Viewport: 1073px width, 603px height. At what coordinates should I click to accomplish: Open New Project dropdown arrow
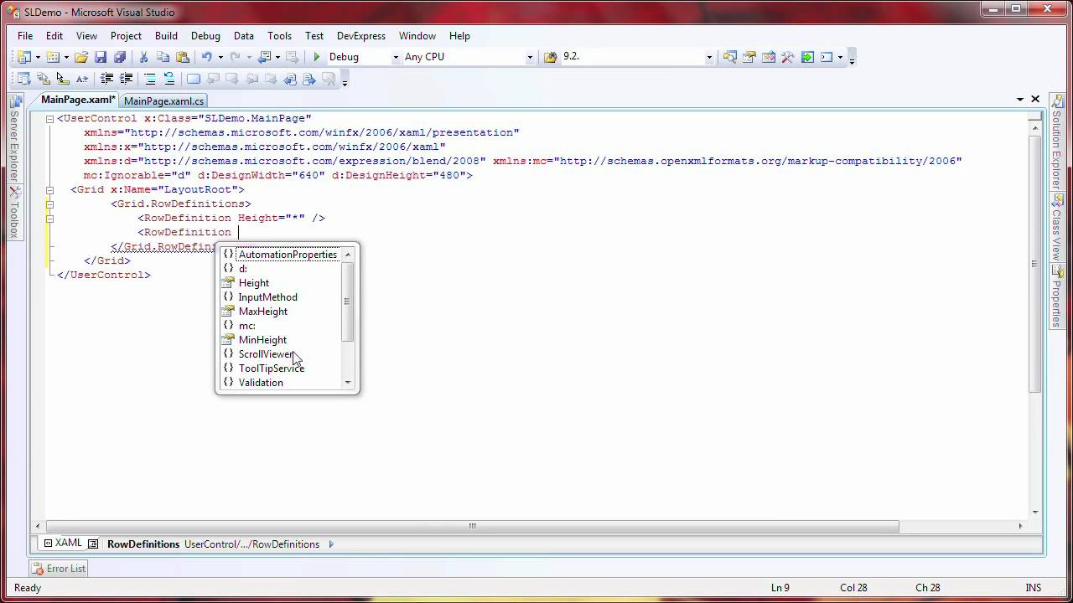(x=38, y=57)
